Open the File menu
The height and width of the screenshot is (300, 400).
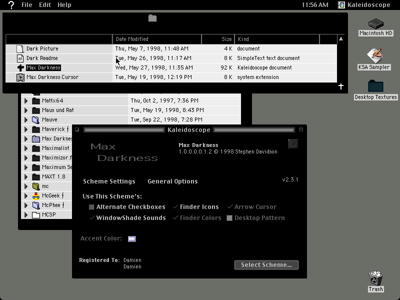click(27, 5)
